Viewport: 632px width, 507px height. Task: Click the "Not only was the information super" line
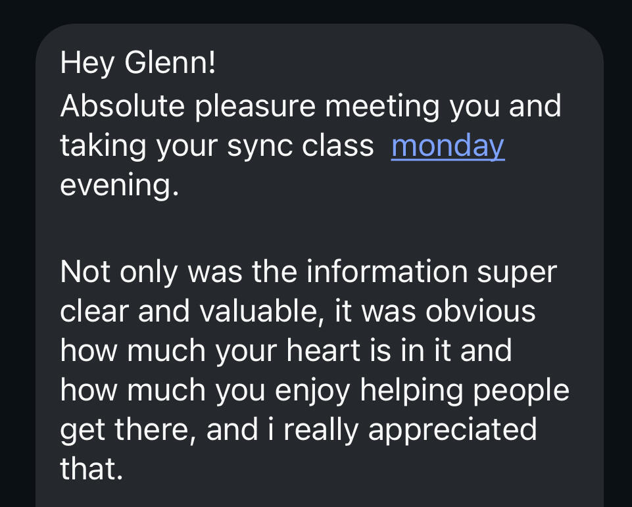click(308, 272)
